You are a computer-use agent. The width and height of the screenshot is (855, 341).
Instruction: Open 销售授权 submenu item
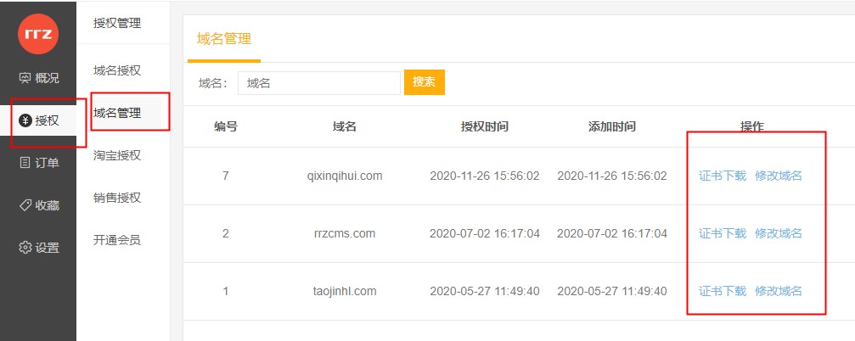click(117, 197)
